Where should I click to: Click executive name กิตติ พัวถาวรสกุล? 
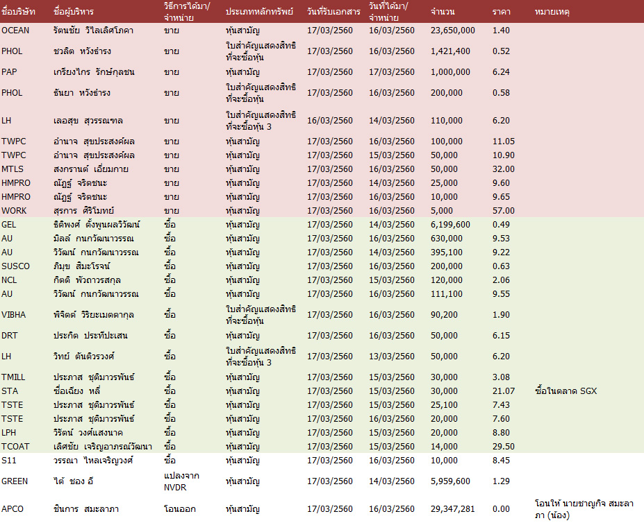coord(87,280)
